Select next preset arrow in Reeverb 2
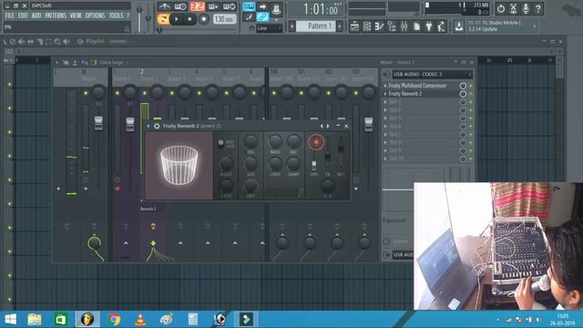Image resolution: width=583 pixels, height=328 pixels. tap(328, 127)
